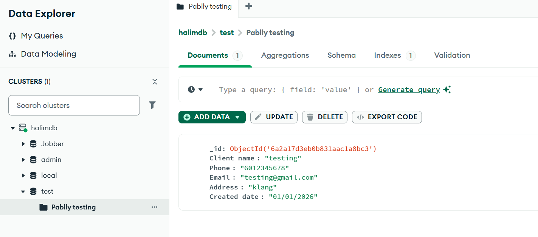Screen dimensions: 538x237
Task: Select the Pablly testing collection in the tree
Action: (x=85, y=207)
